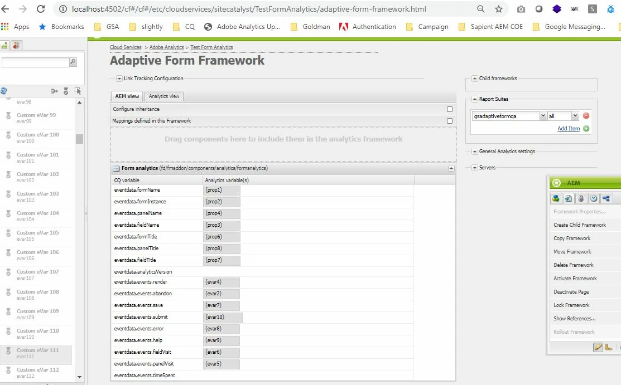This screenshot has height=385, width=621.
Task: Open the 'all' run mode dropdown
Action: 575,116
